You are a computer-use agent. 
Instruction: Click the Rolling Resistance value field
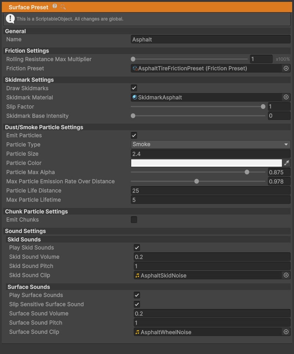(261, 59)
